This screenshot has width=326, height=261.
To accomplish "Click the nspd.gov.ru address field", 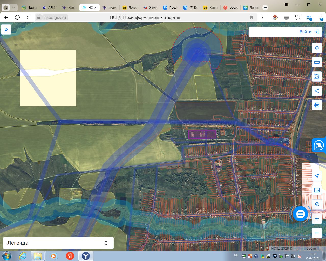I will point(55,17).
